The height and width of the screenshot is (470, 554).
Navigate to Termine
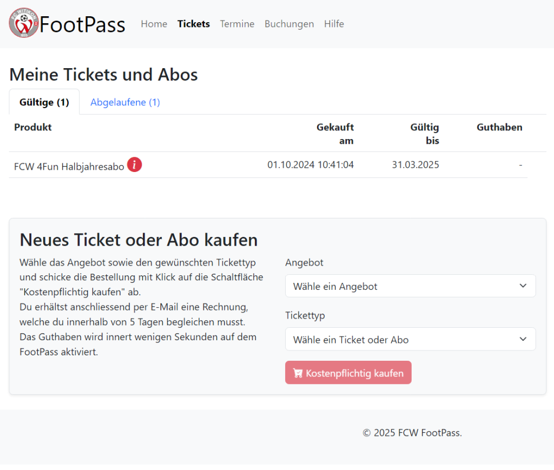[x=237, y=24]
